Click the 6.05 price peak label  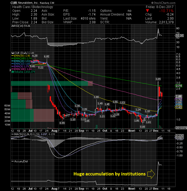46,57
